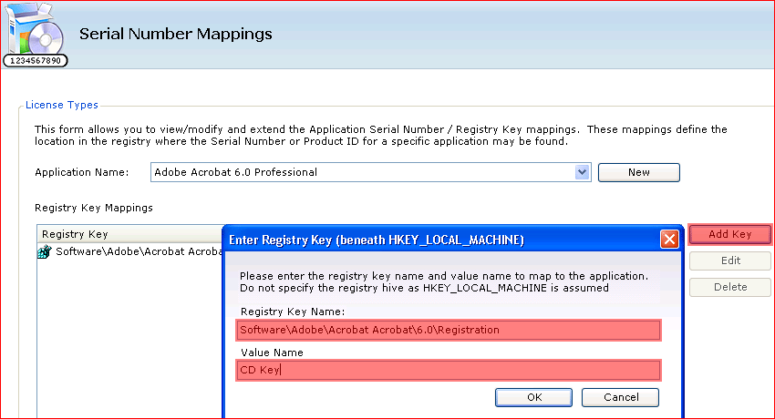Click the Add Key button
The height and width of the screenshot is (419, 775).
tap(729, 234)
